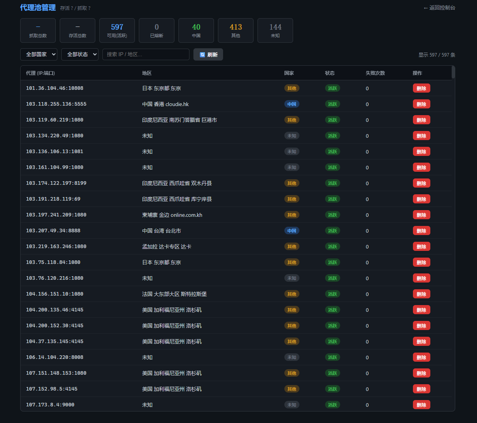Delete proxy 103.197.241.209:1080
The width and height of the screenshot is (477, 423).
click(422, 215)
